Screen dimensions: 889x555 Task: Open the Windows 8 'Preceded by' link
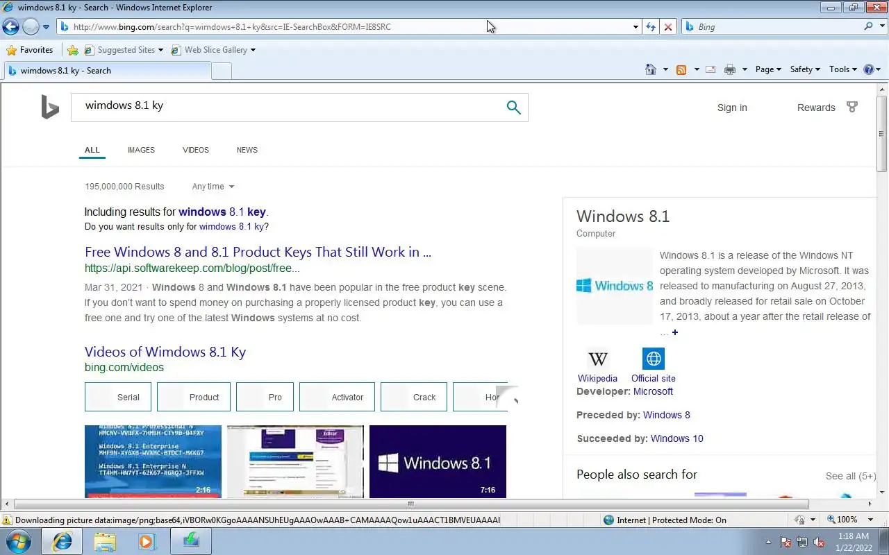coord(667,415)
